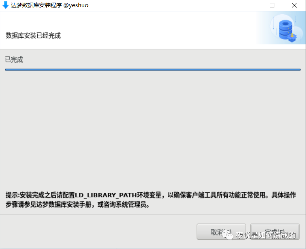Click the blue installer arrow icon in title bar
This screenshot has width=306, height=249.
point(6,5)
